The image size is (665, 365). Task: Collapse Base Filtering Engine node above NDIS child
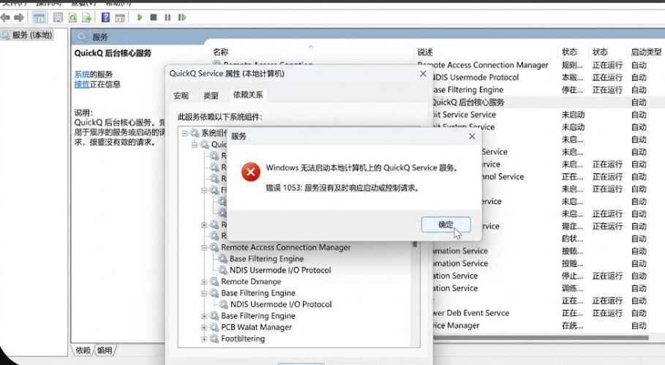204,293
